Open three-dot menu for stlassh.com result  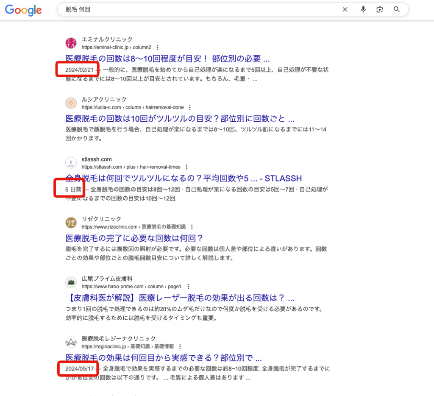[x=186, y=167]
